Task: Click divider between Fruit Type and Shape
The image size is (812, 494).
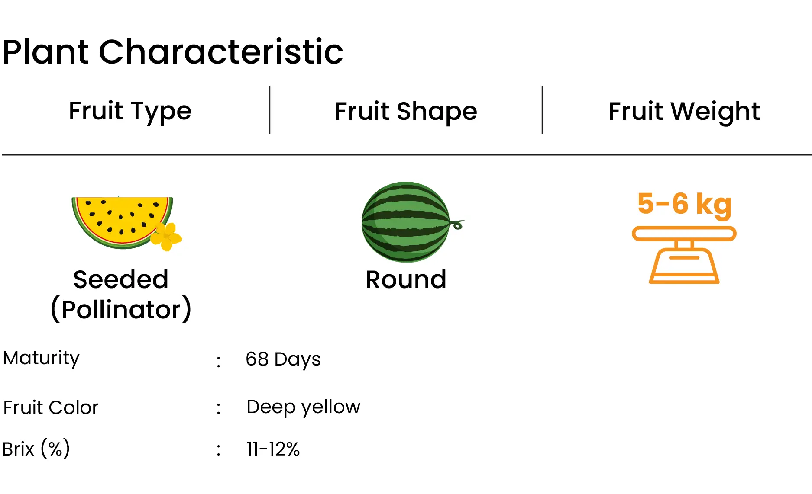Action: [x=270, y=110]
